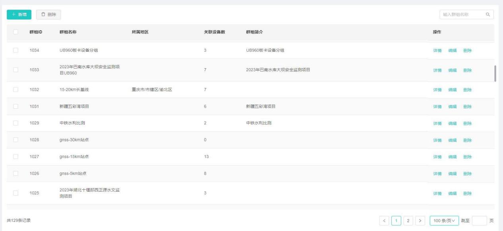Click 删除 for gnss-30km站点 row

(467, 140)
